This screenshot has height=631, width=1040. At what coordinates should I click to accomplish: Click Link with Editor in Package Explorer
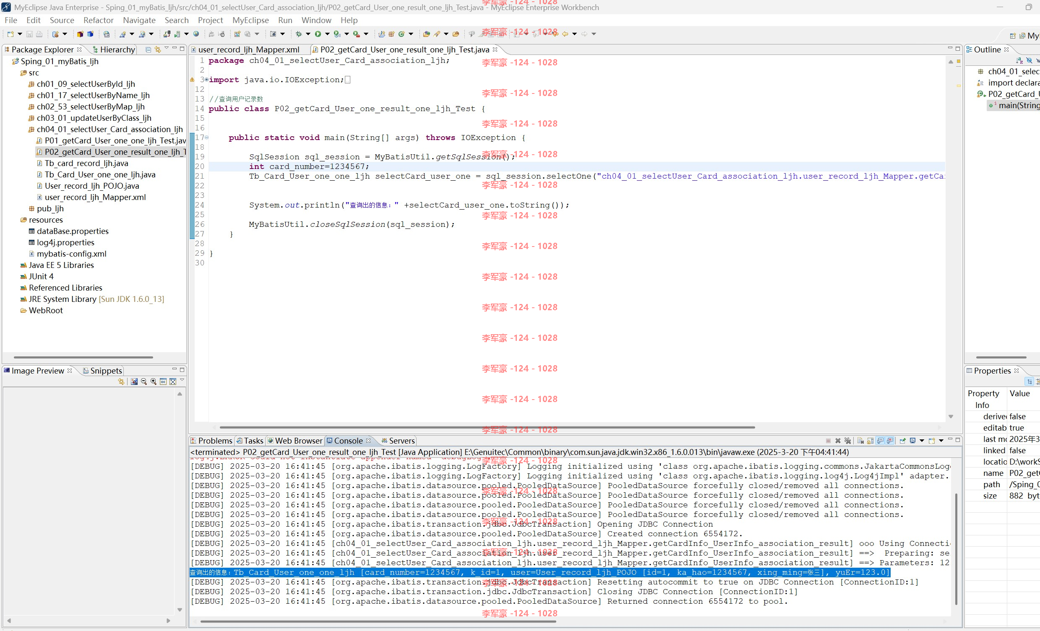coord(157,49)
